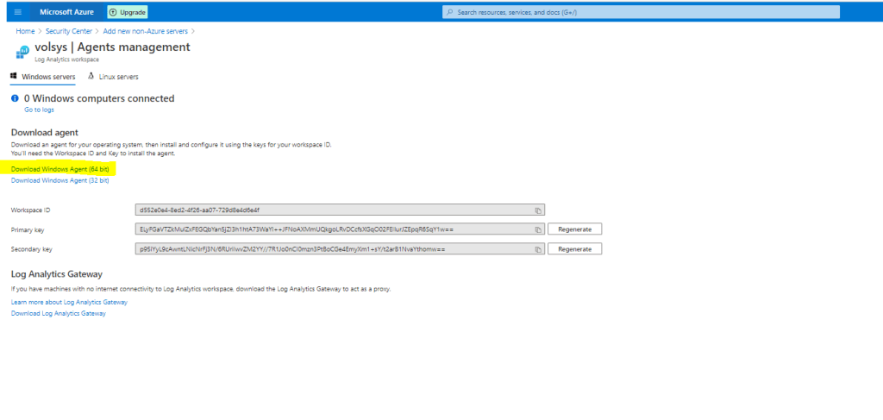Click the 'Log Analytics Gateway' section heading

[x=56, y=274]
